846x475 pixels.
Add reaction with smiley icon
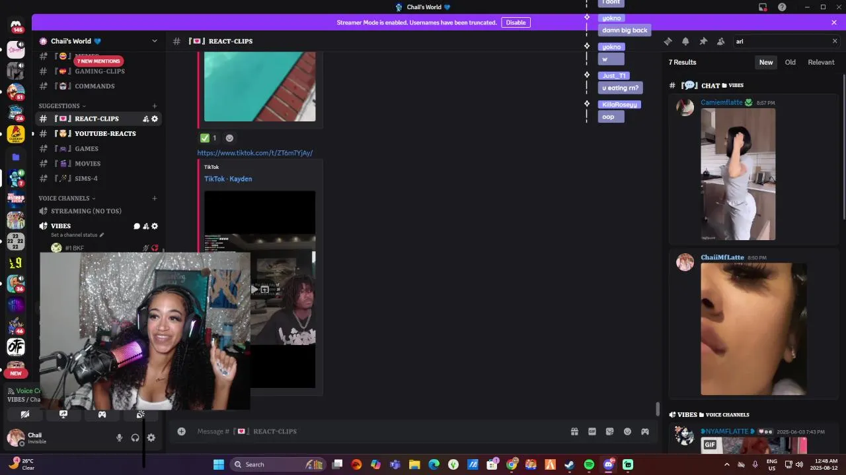point(229,138)
